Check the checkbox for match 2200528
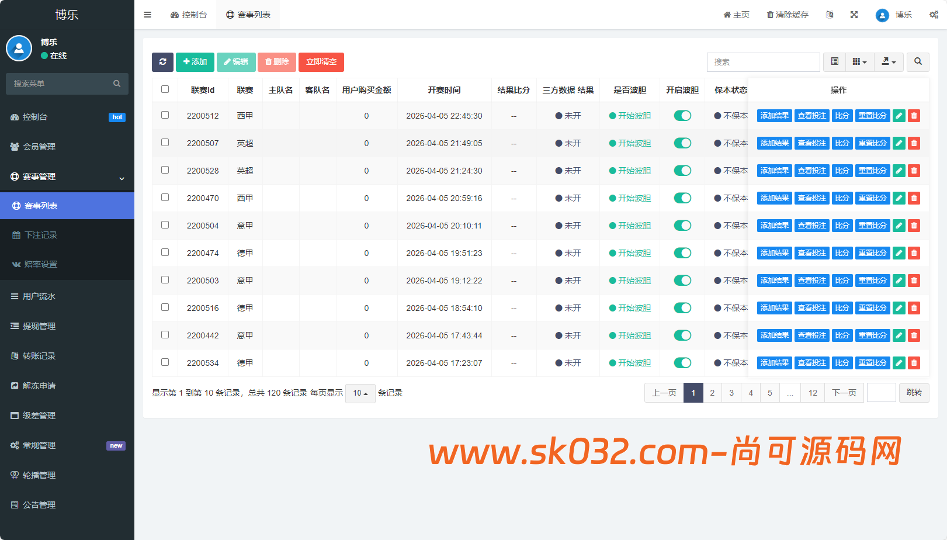The height and width of the screenshot is (540, 947). pos(165,170)
